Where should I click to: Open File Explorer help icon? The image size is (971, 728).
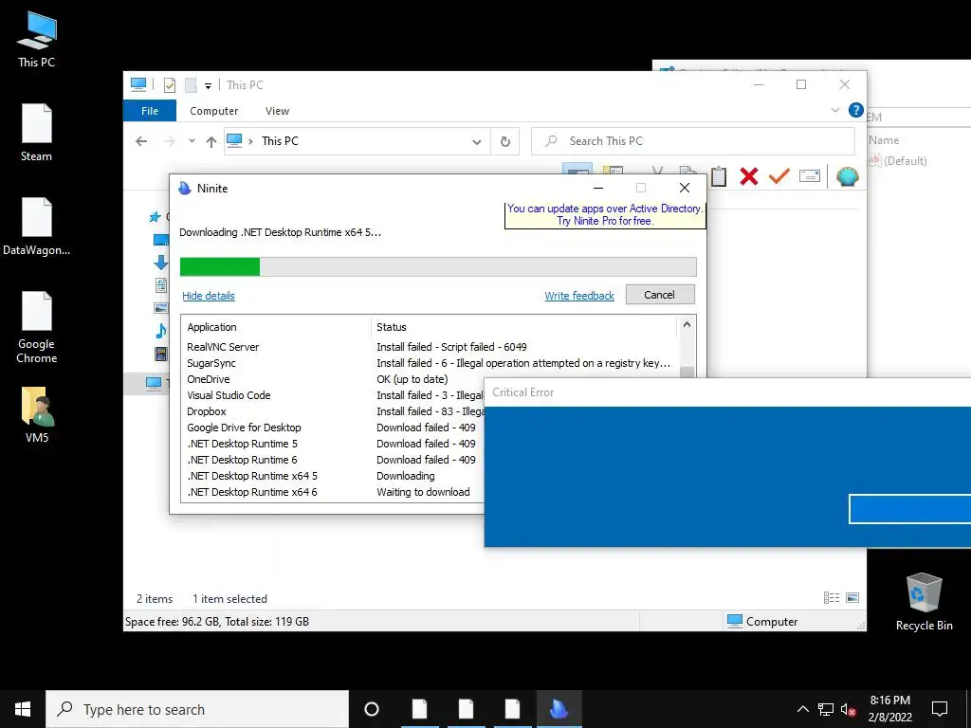(856, 110)
